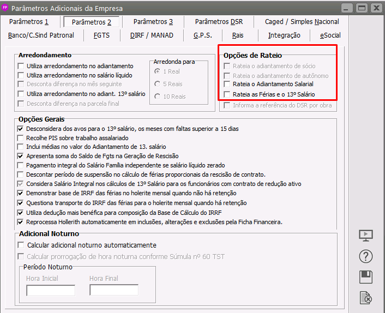Select the DIRF / MANAD tab
385x313 pixels.
(152, 35)
